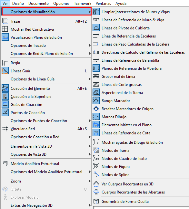Toggle Elementos Máster en el Plano
Image resolution: width=189 pixels, height=209 pixels.
tap(140, 125)
